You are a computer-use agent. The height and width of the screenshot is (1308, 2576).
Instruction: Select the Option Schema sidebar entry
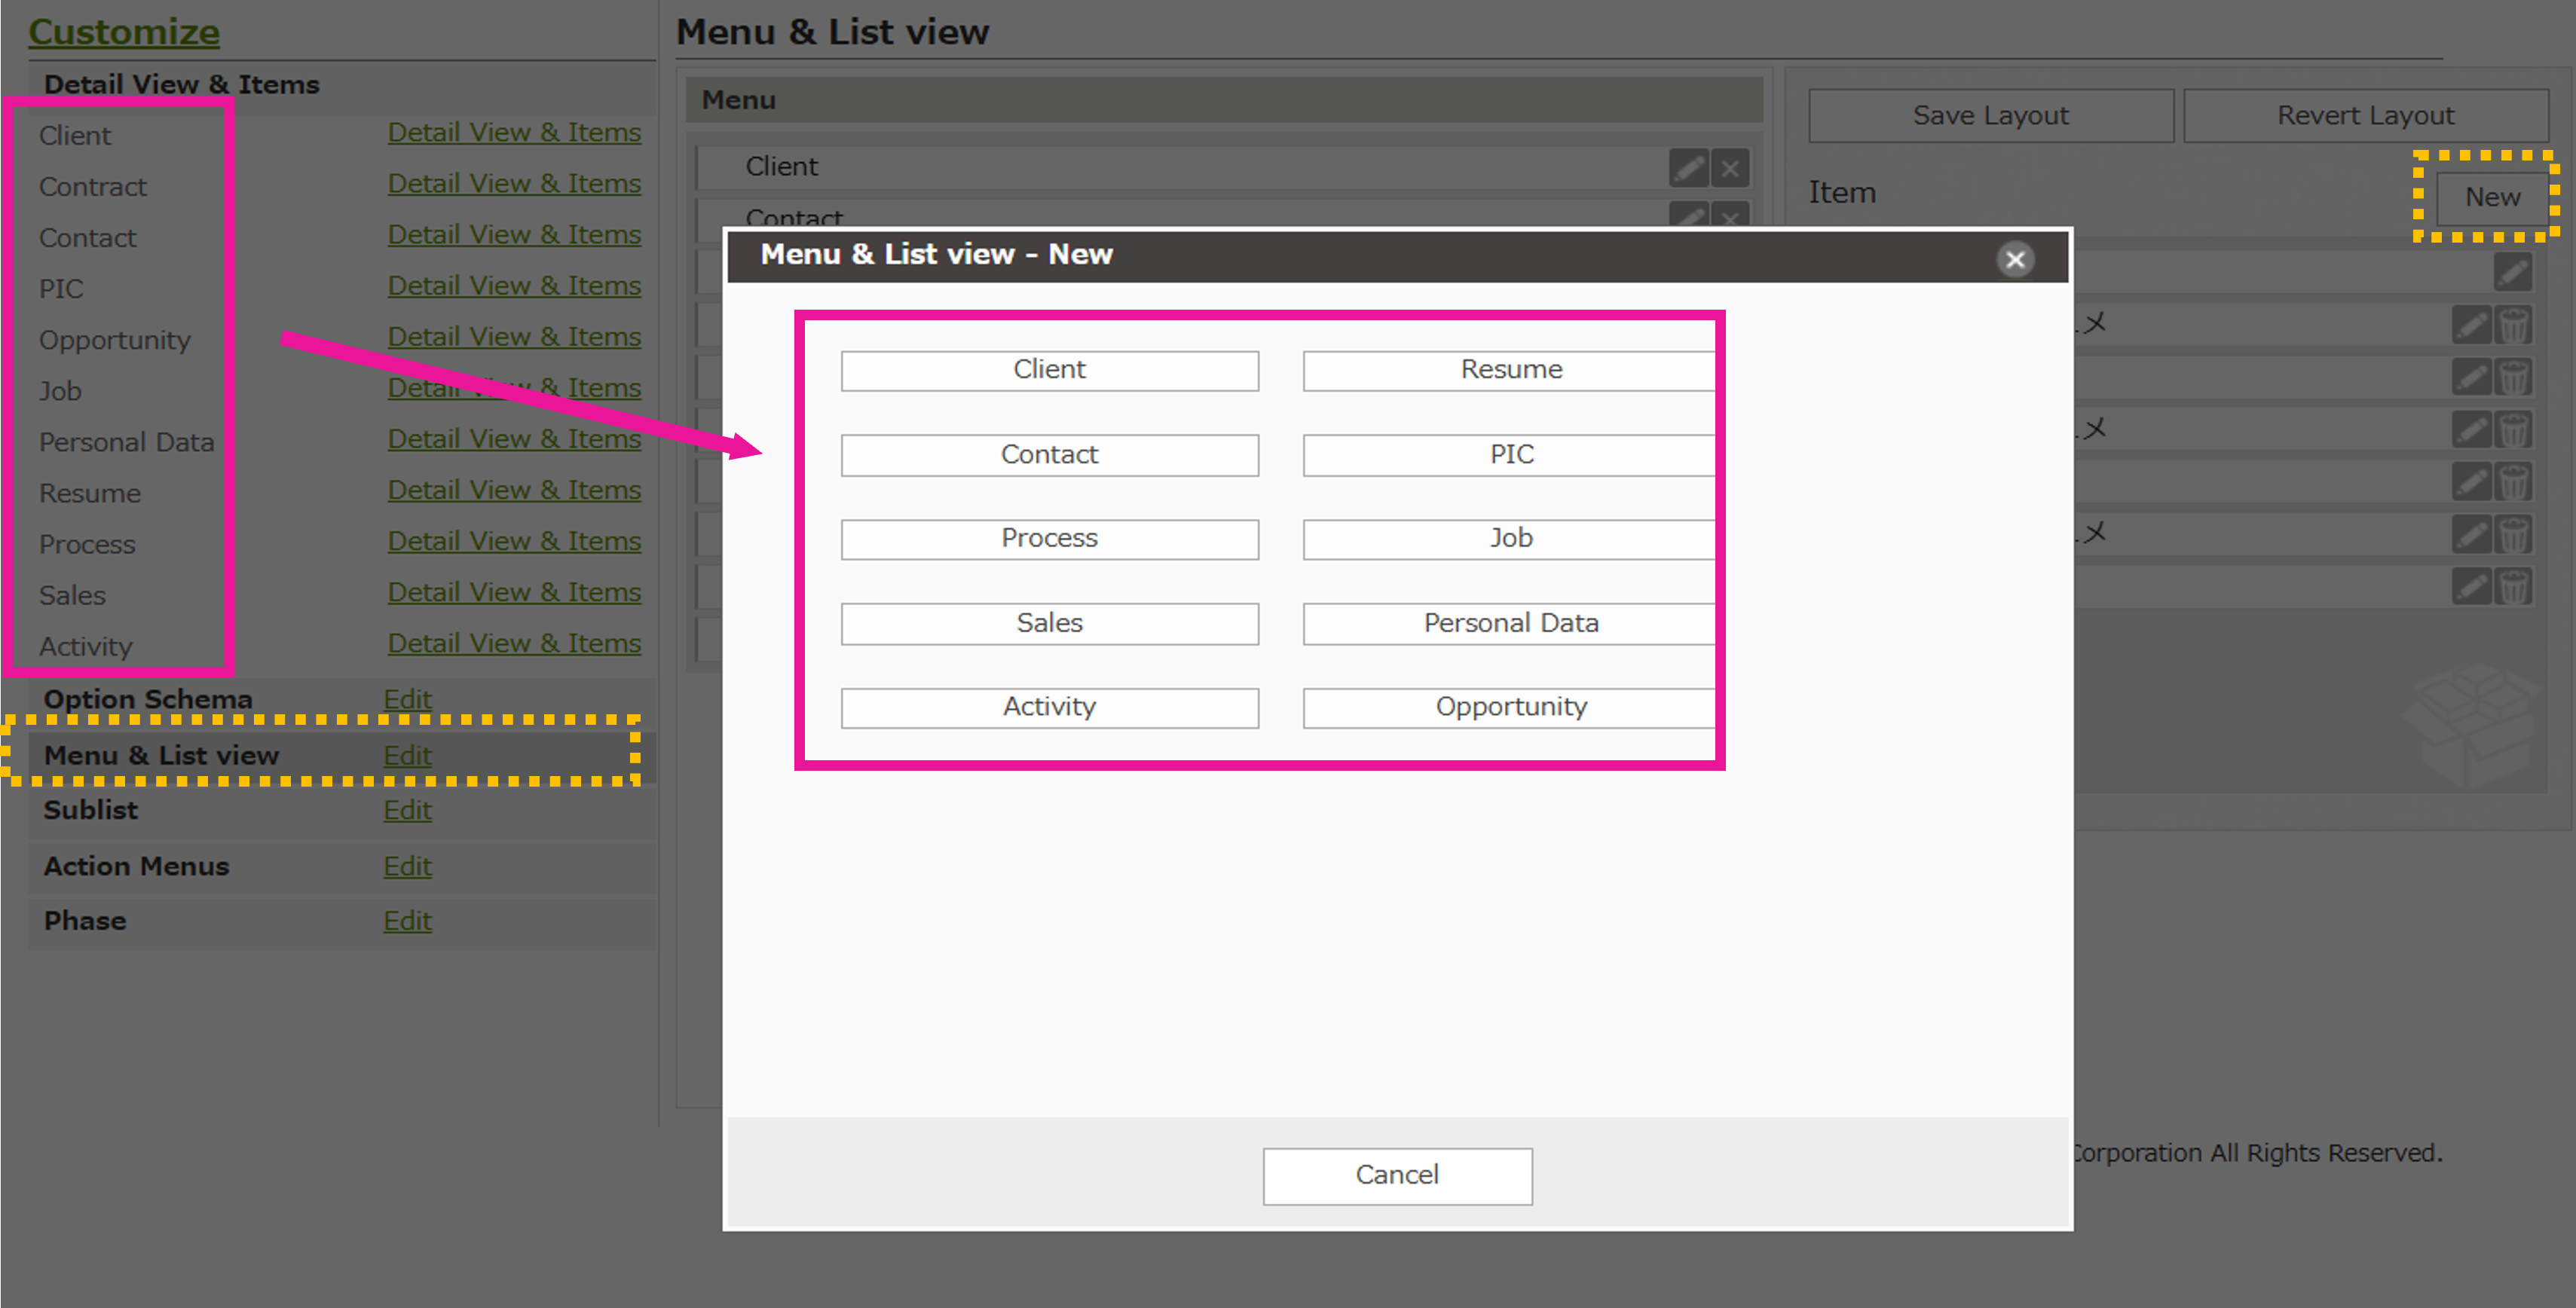coord(147,699)
